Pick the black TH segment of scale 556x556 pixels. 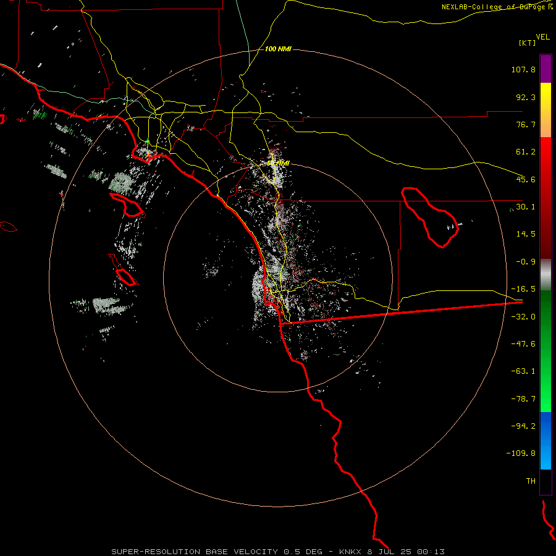[545, 481]
